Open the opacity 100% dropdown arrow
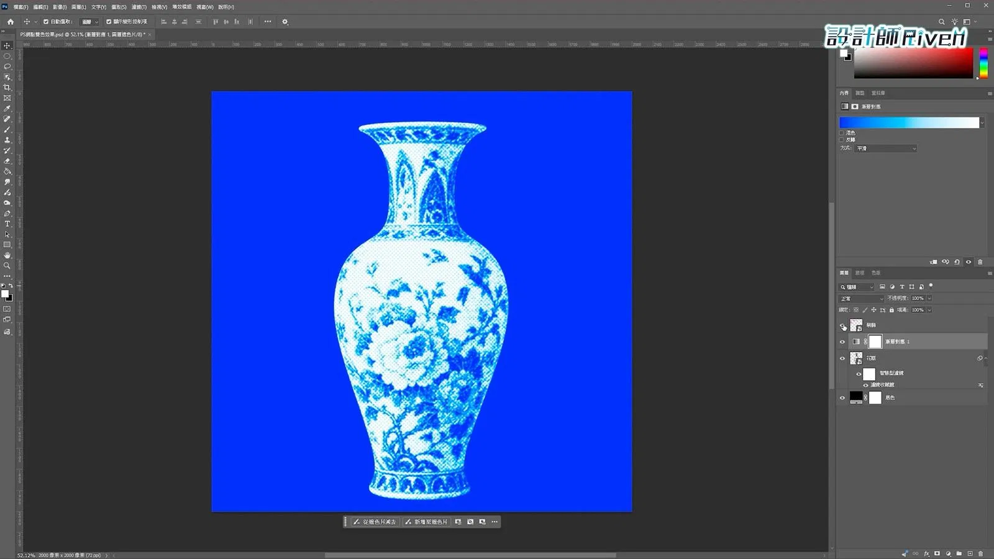Image resolution: width=994 pixels, height=559 pixels. (929, 299)
